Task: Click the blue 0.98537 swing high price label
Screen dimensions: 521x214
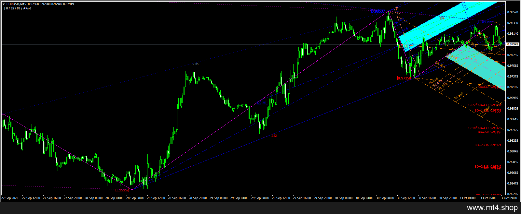Action: (378, 12)
